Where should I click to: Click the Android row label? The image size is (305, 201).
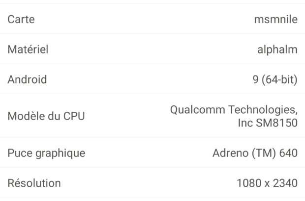(27, 79)
